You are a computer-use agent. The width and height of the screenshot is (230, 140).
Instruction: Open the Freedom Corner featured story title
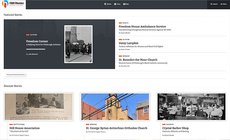(x=37, y=41)
